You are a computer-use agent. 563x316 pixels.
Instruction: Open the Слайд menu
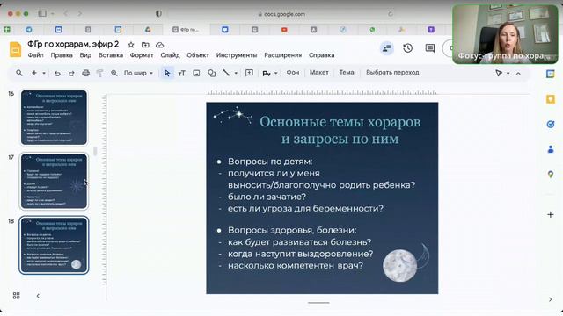pyautogui.click(x=170, y=55)
